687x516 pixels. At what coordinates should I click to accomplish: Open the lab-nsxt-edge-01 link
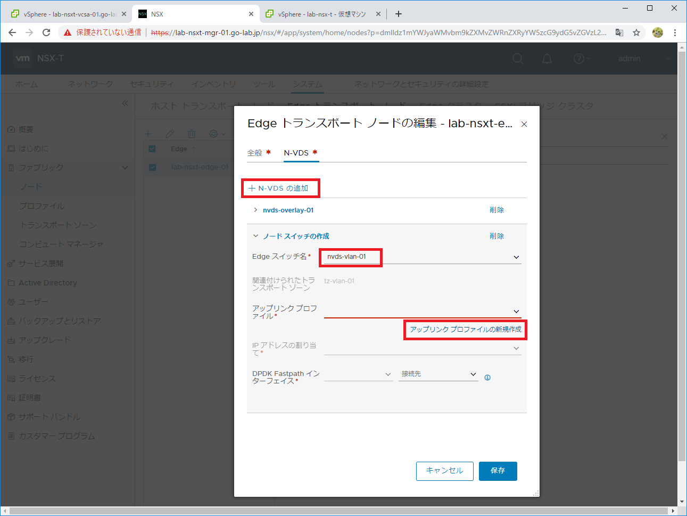point(200,167)
